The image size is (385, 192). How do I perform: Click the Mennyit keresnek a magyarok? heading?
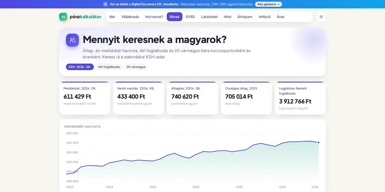(155, 39)
